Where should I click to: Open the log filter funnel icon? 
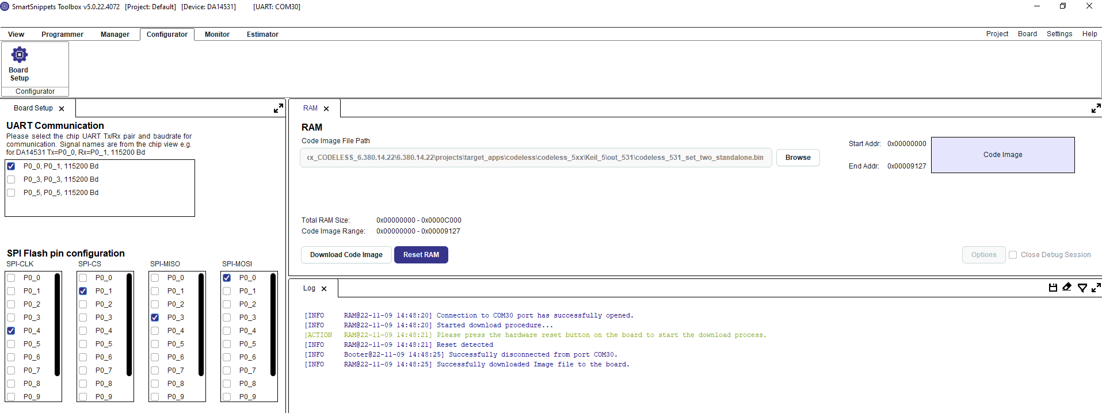click(1082, 288)
